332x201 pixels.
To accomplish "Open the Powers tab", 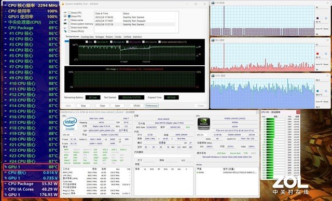I will coord(109,37).
